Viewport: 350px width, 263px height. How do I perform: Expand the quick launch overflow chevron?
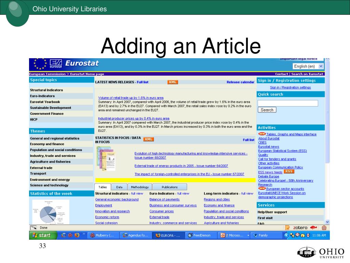pyautogui.click(x=84, y=234)
